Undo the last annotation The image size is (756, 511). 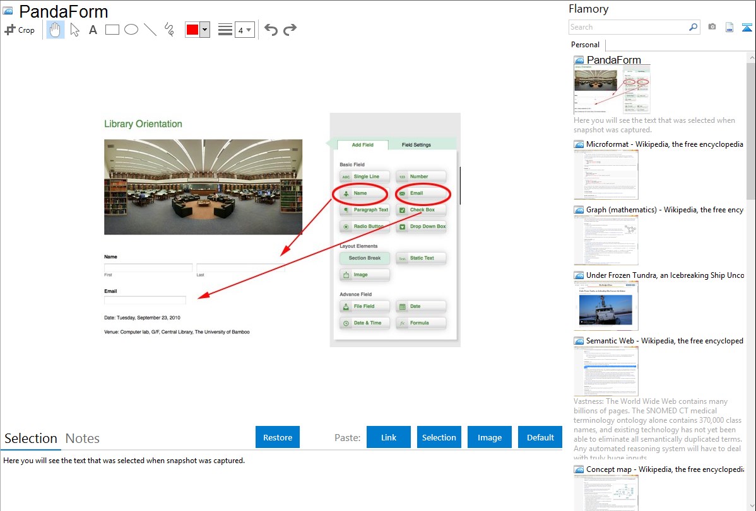pos(271,30)
